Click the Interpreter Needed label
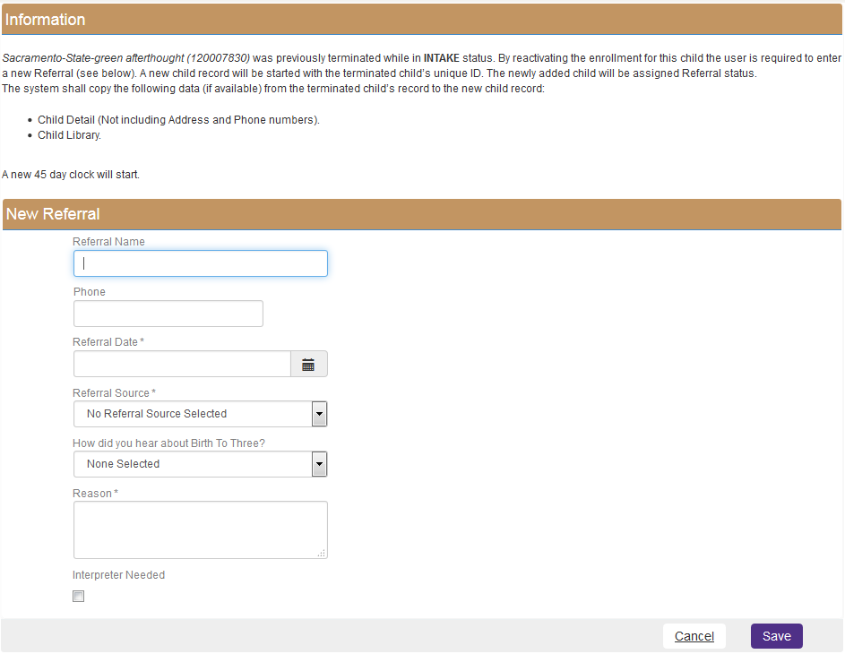Image resolution: width=845 pixels, height=654 pixels. [118, 575]
